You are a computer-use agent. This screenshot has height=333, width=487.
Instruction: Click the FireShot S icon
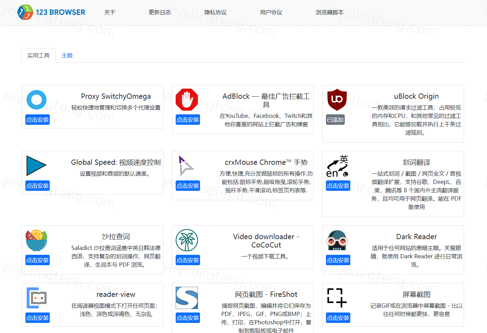pyautogui.click(x=187, y=298)
